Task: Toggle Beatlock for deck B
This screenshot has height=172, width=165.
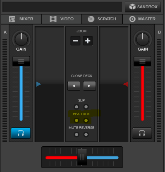Action: click(x=86, y=121)
